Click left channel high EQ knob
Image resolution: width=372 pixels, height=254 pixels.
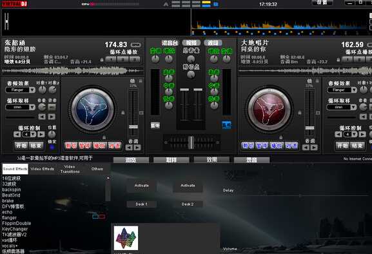(169, 77)
